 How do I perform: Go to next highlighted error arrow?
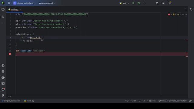(186, 15)
